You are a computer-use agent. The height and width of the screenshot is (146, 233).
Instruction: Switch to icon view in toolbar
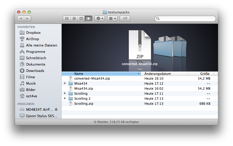tap(67, 19)
